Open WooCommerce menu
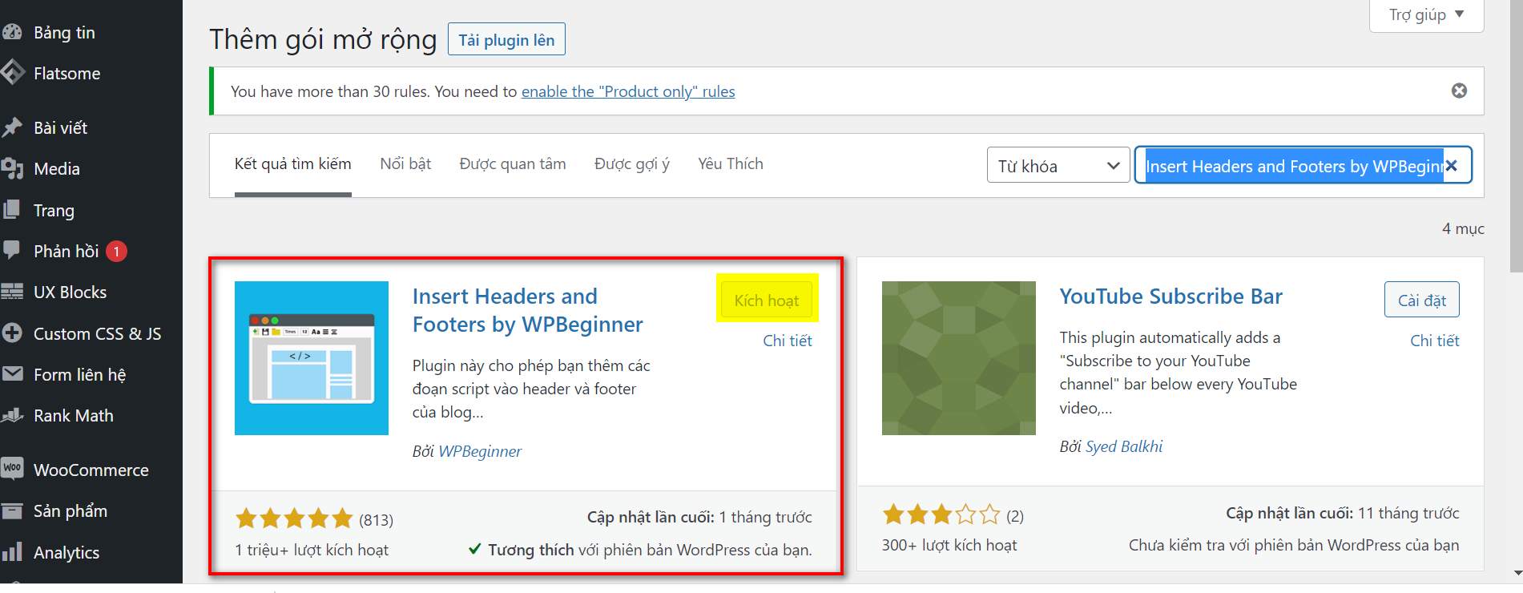Image resolution: width=1523 pixels, height=593 pixels. [x=91, y=470]
